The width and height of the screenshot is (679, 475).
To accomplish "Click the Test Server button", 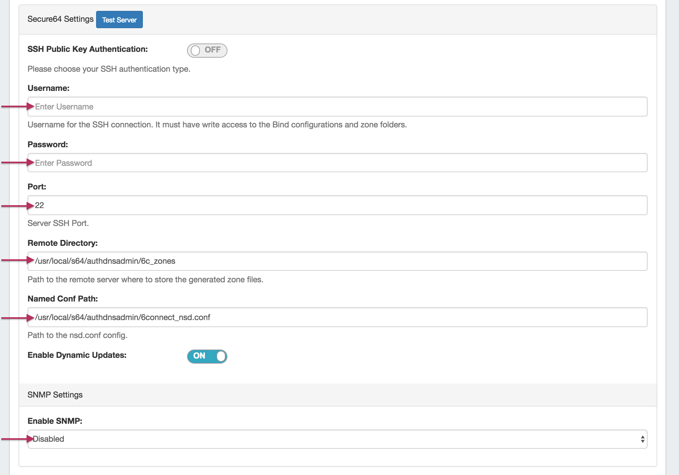I will coord(119,20).
